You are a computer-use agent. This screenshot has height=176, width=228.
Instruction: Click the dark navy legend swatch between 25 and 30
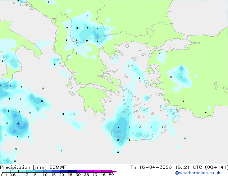pyautogui.click(x=73, y=171)
